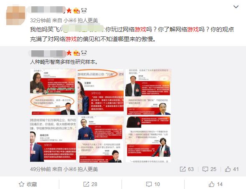Click the top poster's blurred avatar
The width and height of the screenshot is (246, 189).
tap(15, 16)
